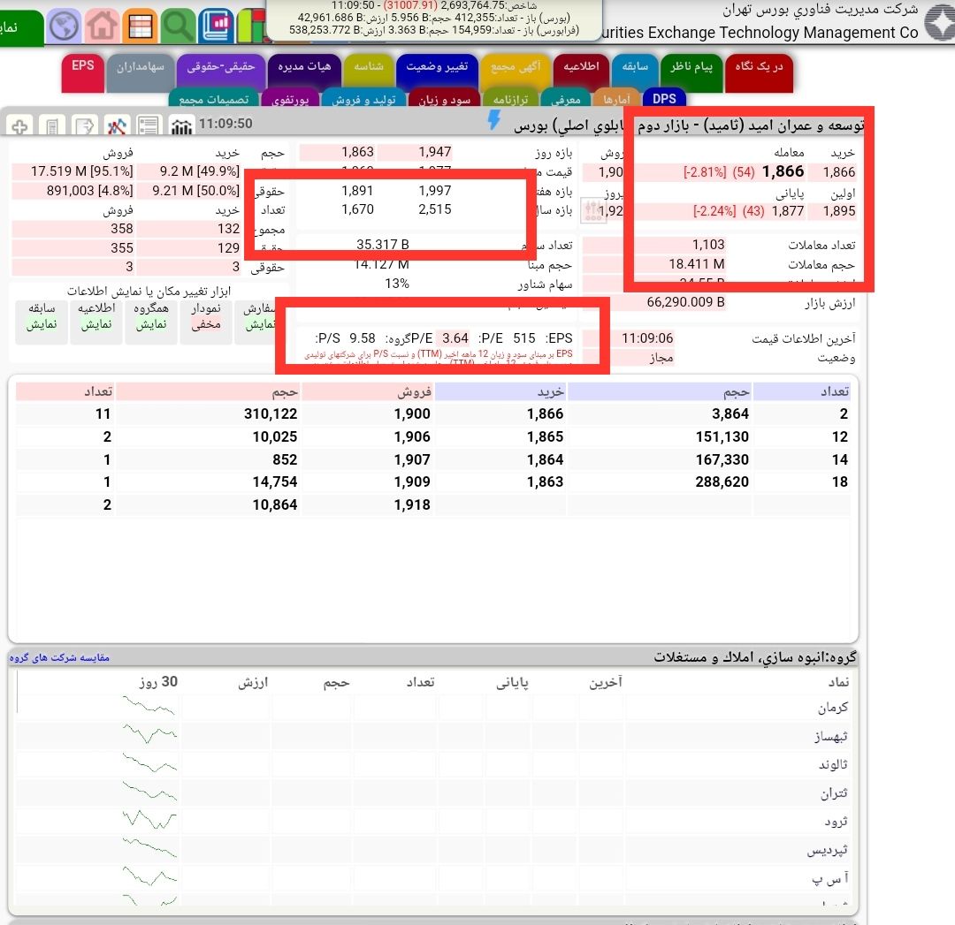The width and height of the screenshot is (955, 925).
Task: Open the bar chart icon beside the time
Action: point(181,126)
